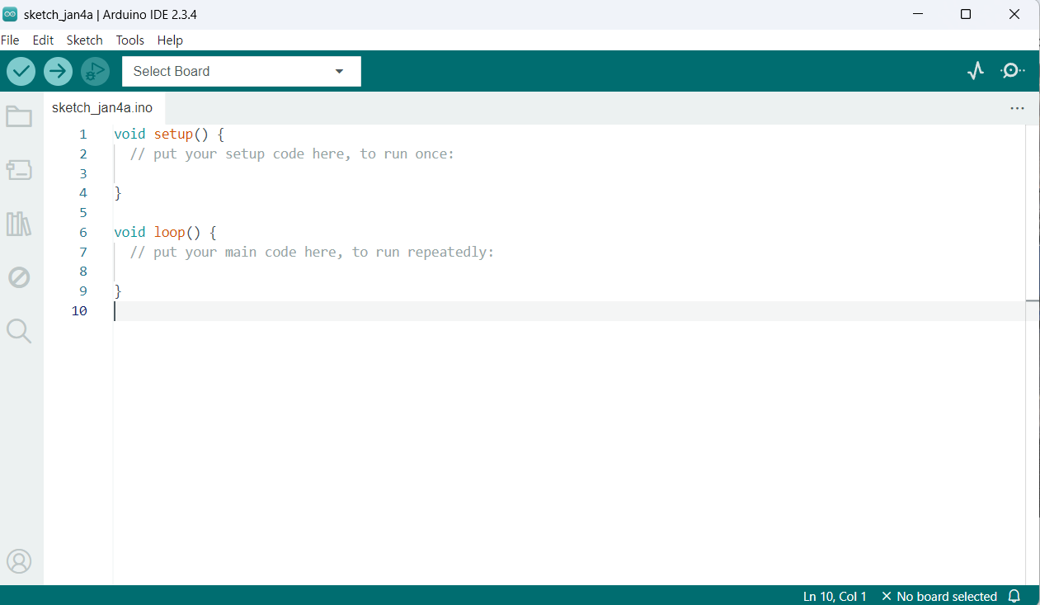Open the Sketch menu
The width and height of the screenshot is (1040, 605).
[x=84, y=40]
